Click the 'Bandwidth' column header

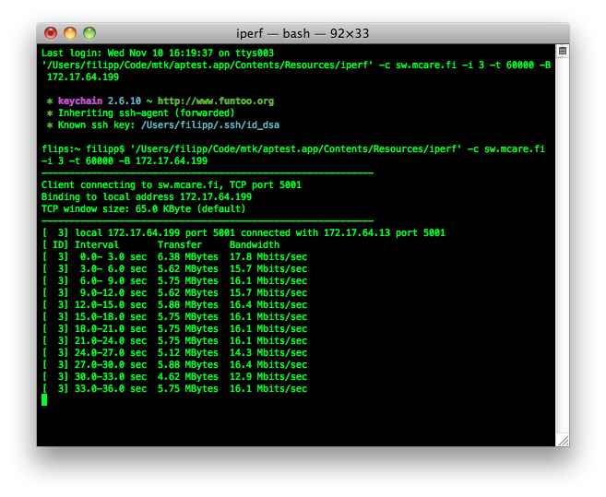pyautogui.click(x=255, y=245)
